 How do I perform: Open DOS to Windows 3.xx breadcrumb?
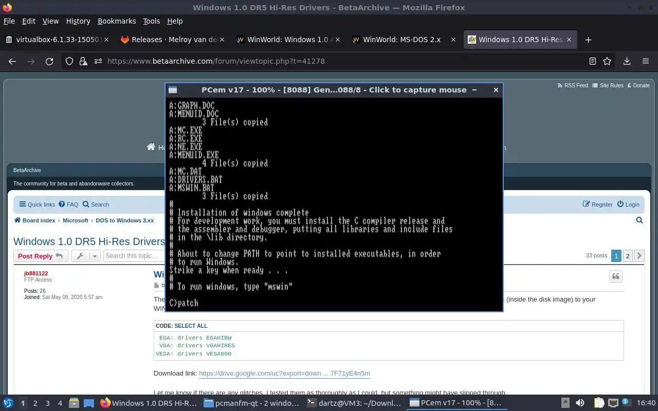(x=124, y=220)
